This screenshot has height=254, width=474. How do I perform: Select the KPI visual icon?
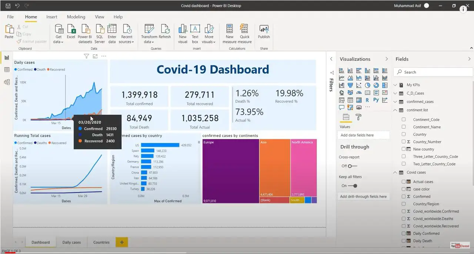pos(385,92)
